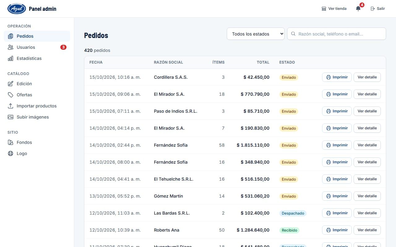Click the Panel admin title text

coord(43,9)
